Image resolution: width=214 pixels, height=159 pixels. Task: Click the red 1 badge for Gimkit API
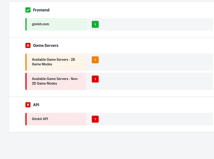95,119
